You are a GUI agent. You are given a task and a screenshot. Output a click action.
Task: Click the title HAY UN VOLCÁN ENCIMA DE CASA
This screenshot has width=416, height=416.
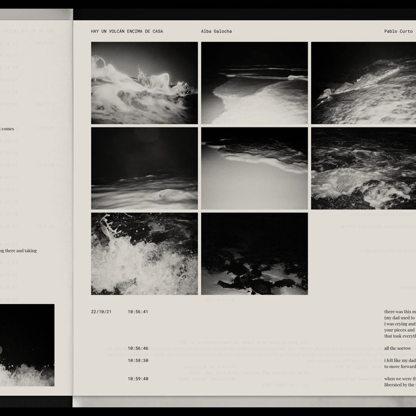tap(127, 31)
